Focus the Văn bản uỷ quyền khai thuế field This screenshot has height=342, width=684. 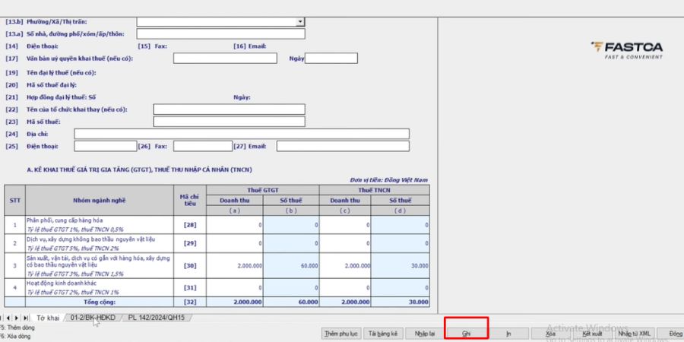pos(225,59)
